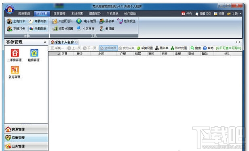
Task: Click 帮助 help toolbar button
Action: (208, 48)
